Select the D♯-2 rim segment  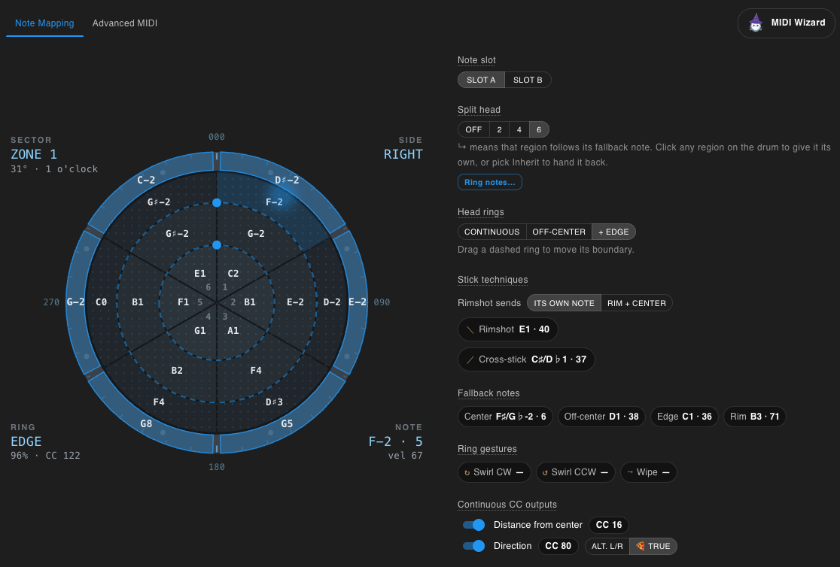tap(287, 180)
